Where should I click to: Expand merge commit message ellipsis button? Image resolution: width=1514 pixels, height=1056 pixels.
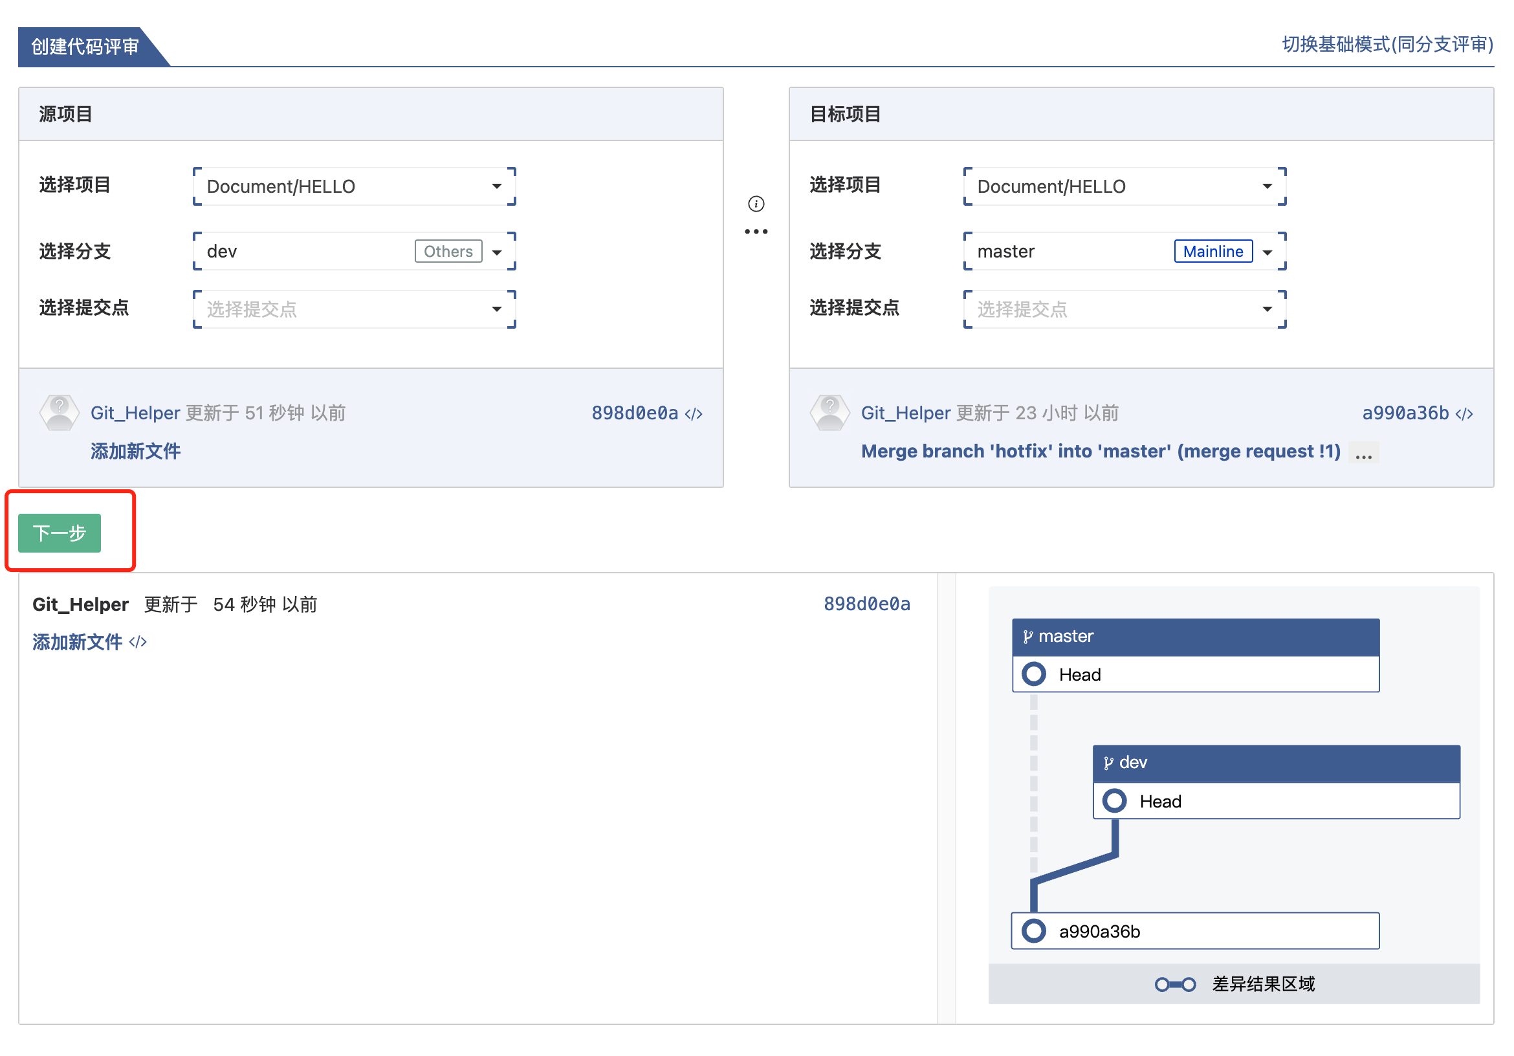pyautogui.click(x=1363, y=453)
